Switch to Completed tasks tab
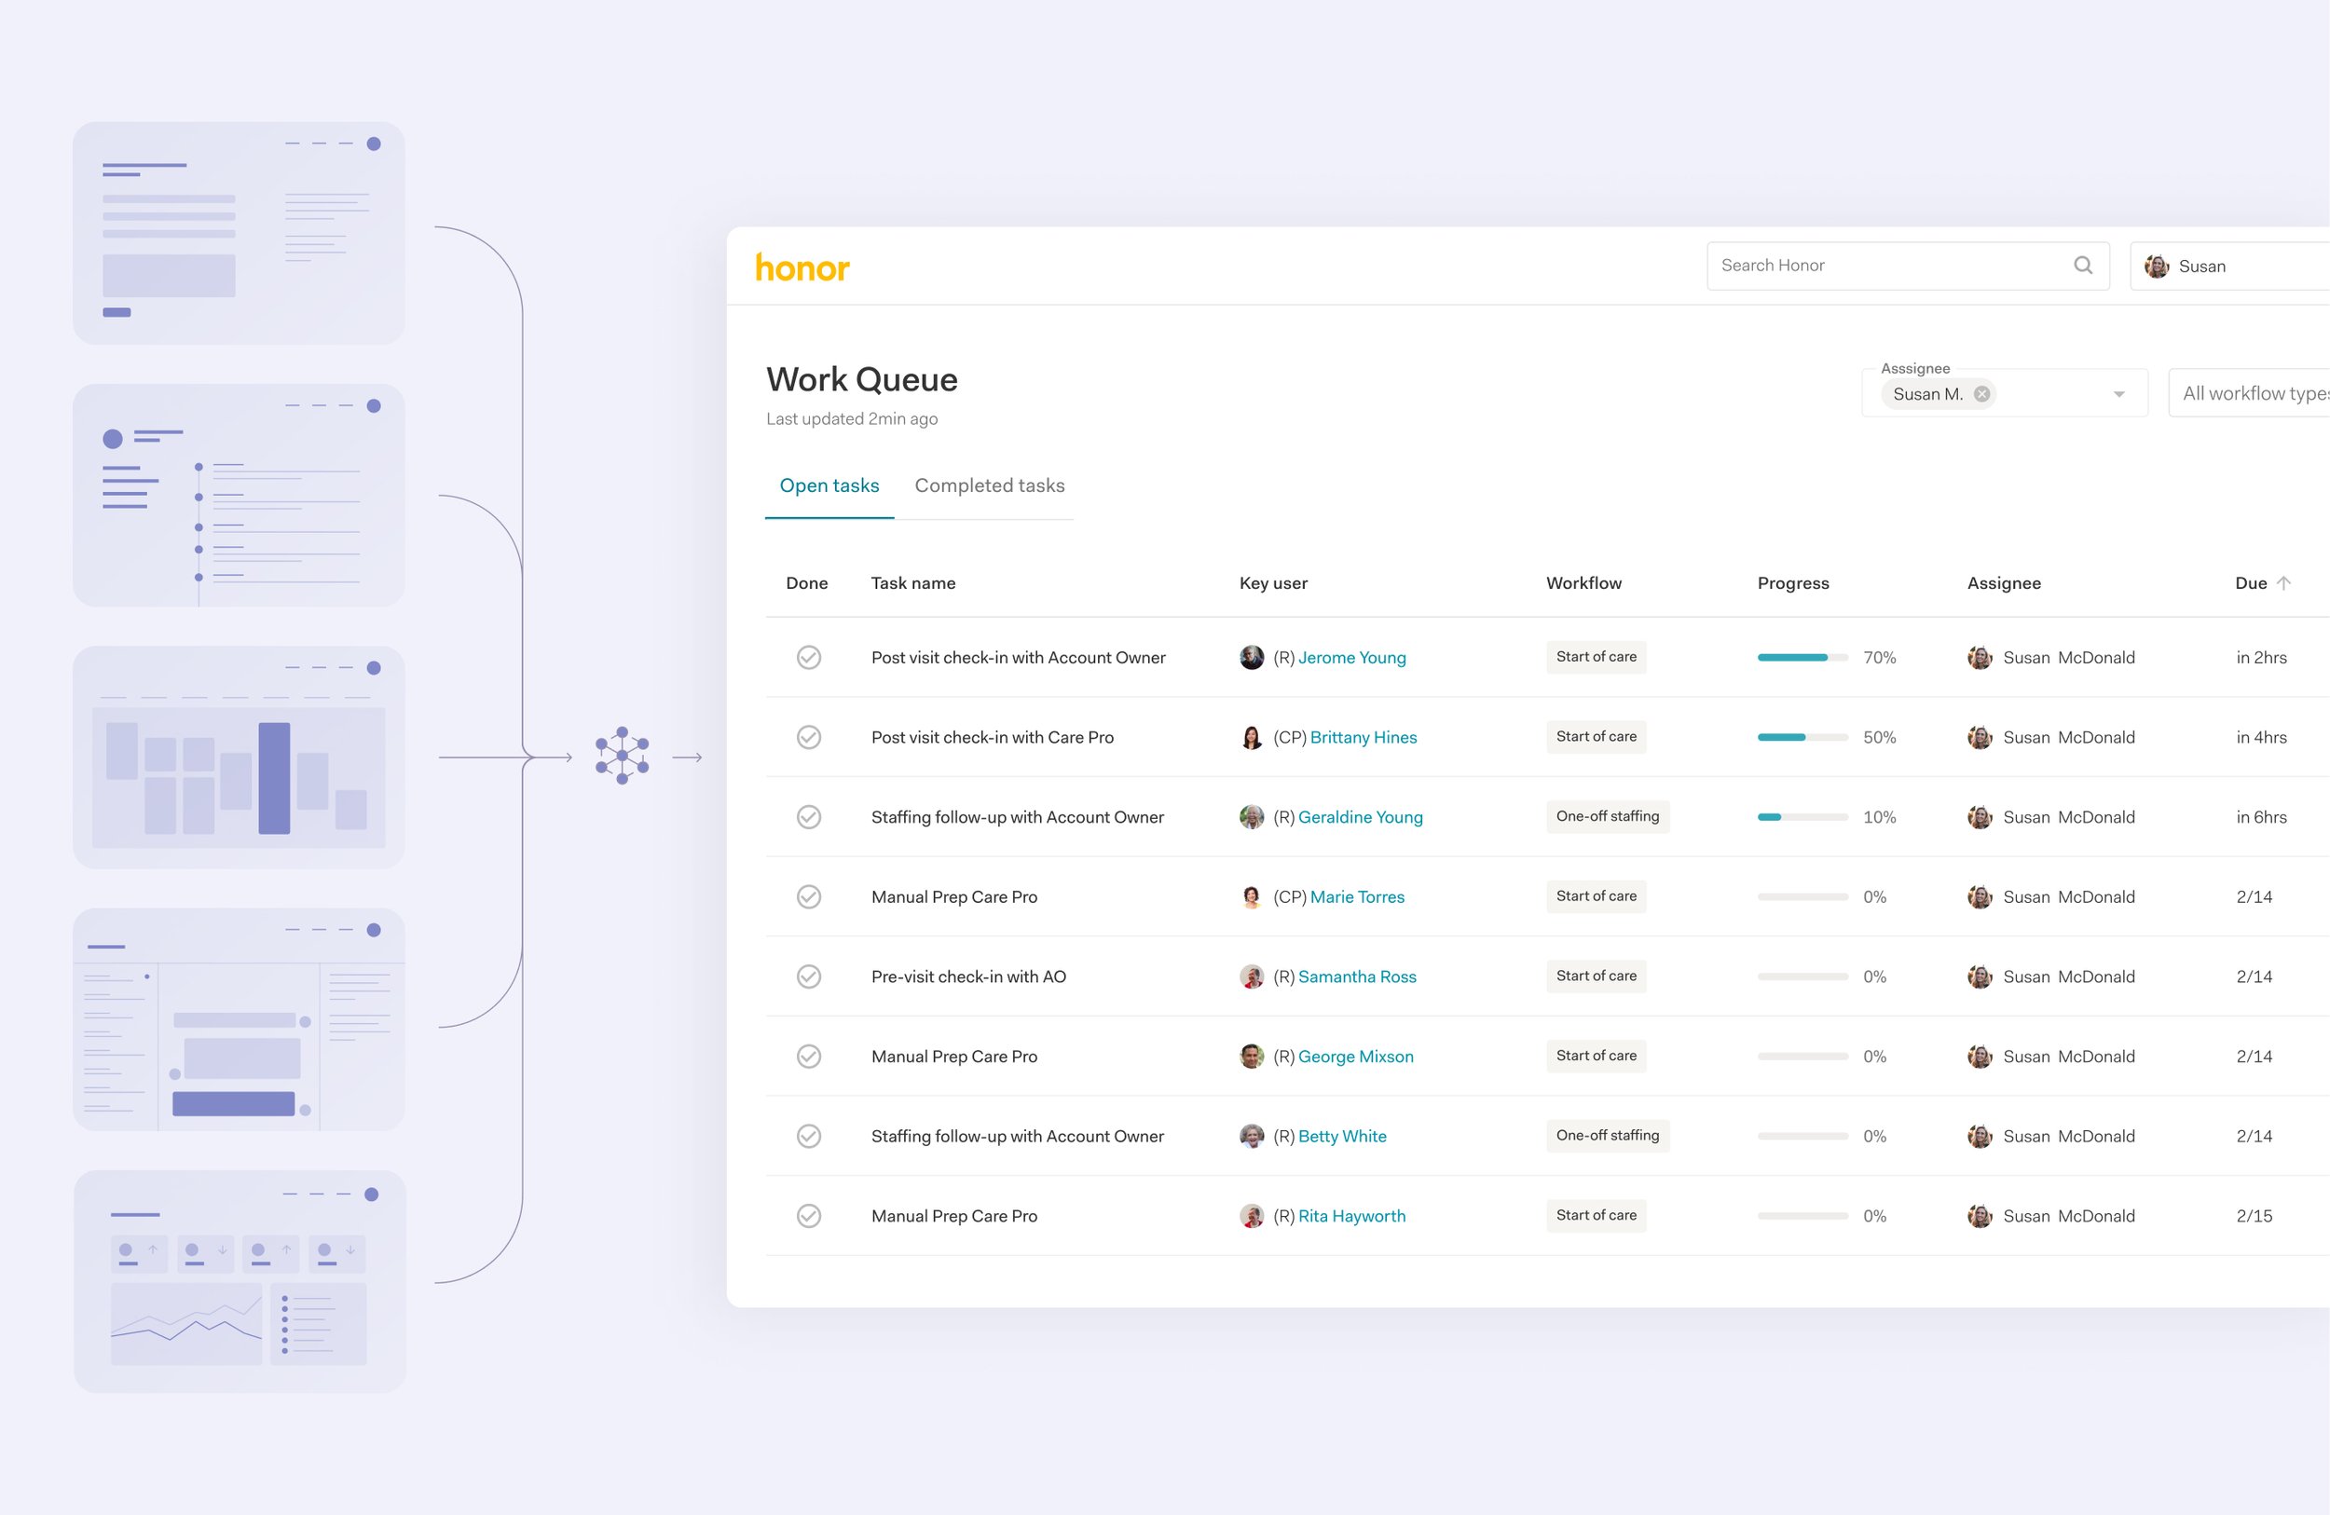The width and height of the screenshot is (2330, 1515). click(x=989, y=485)
